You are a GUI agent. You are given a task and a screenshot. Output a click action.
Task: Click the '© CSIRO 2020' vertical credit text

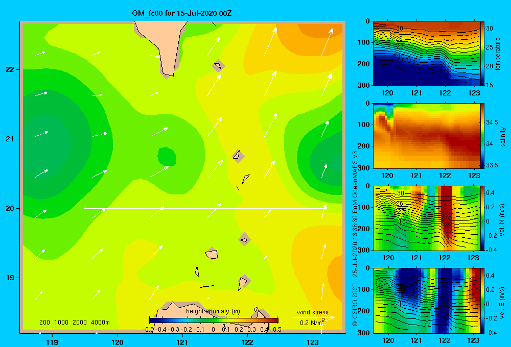(355, 305)
